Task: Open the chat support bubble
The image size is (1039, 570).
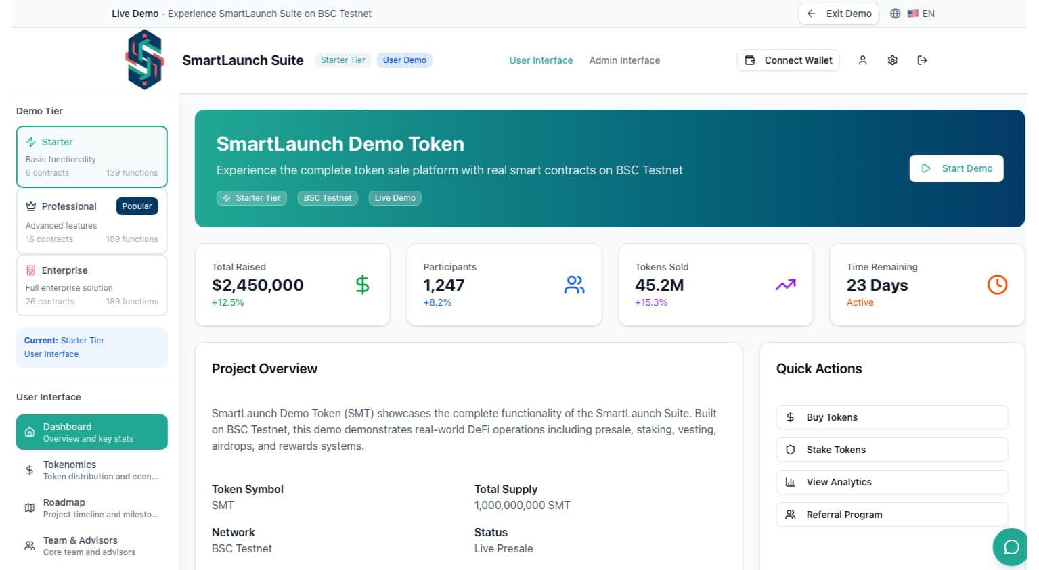Action: coord(1010,547)
